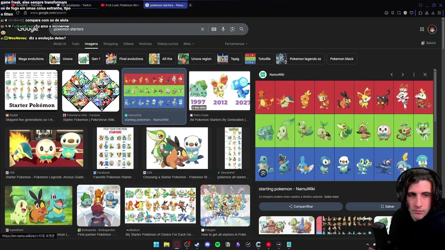Open the PokeVerse Wiki Fandom thumbnail
Screen dimensions: 445x250
[90, 91]
